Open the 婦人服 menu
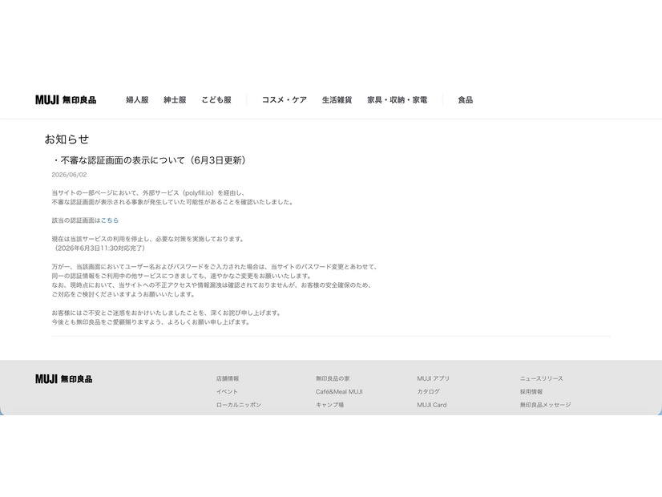The height and width of the screenshot is (497, 662). pyautogui.click(x=137, y=100)
